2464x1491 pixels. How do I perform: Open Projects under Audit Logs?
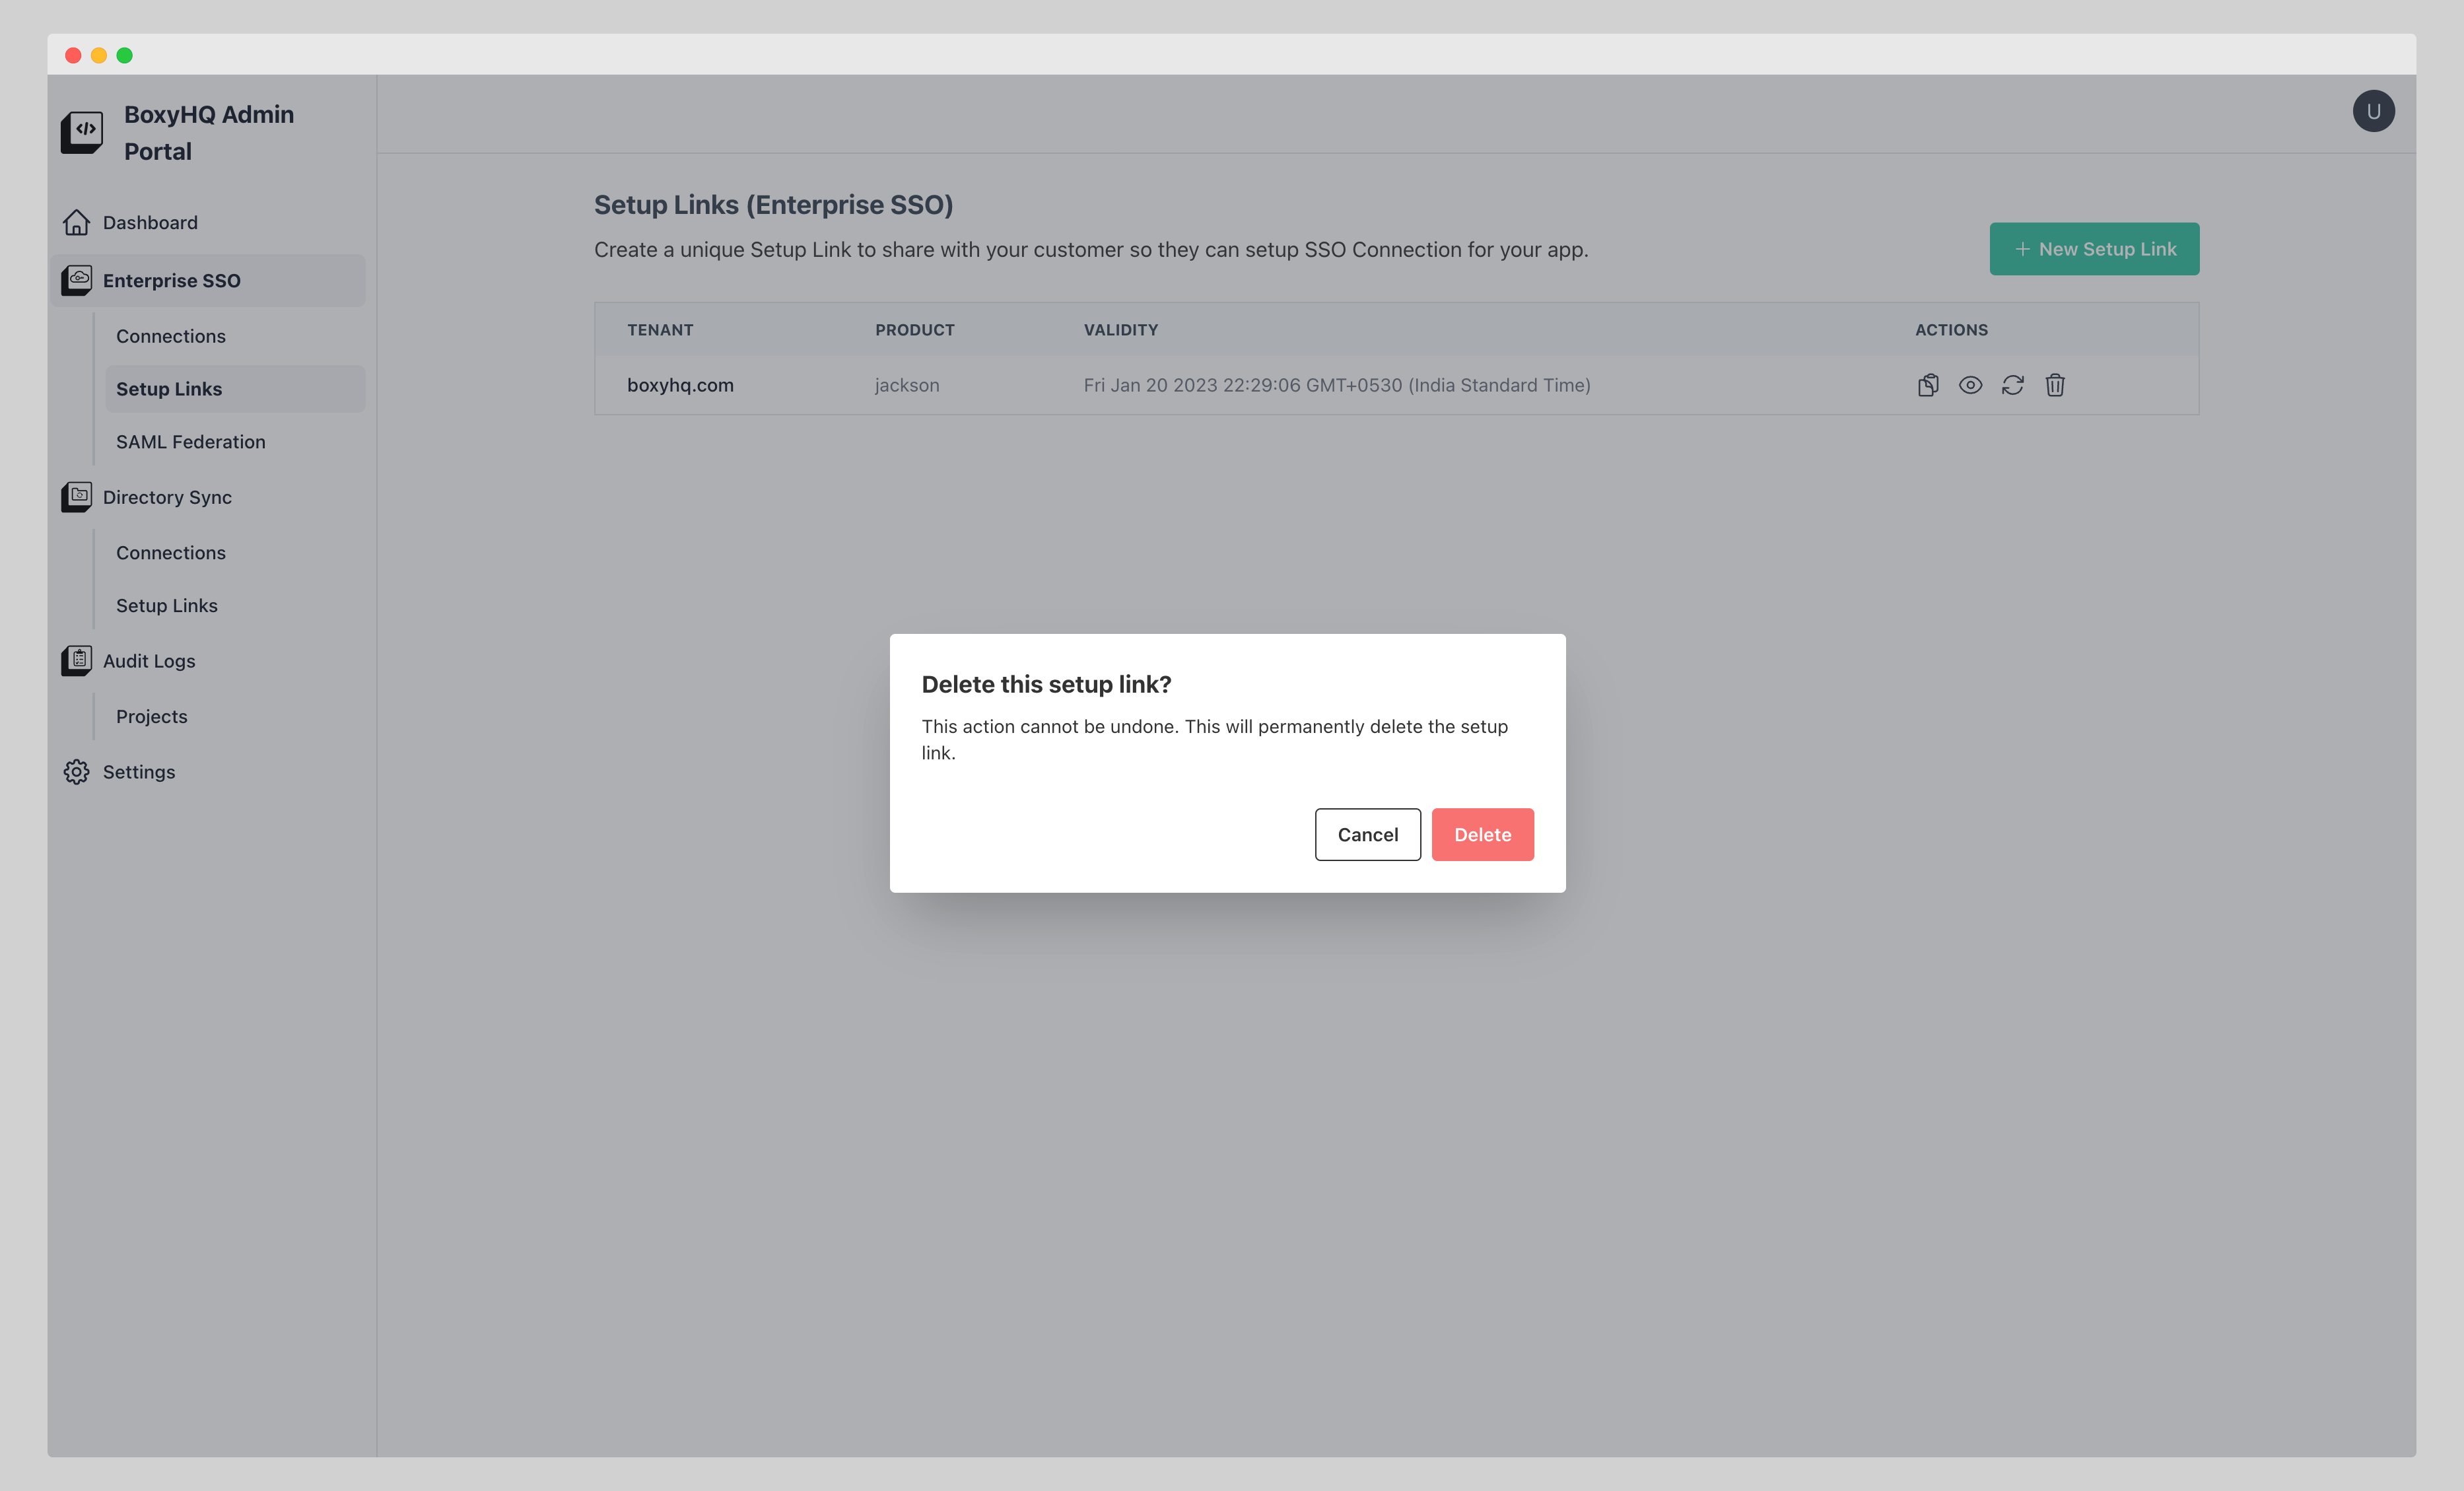click(152, 716)
